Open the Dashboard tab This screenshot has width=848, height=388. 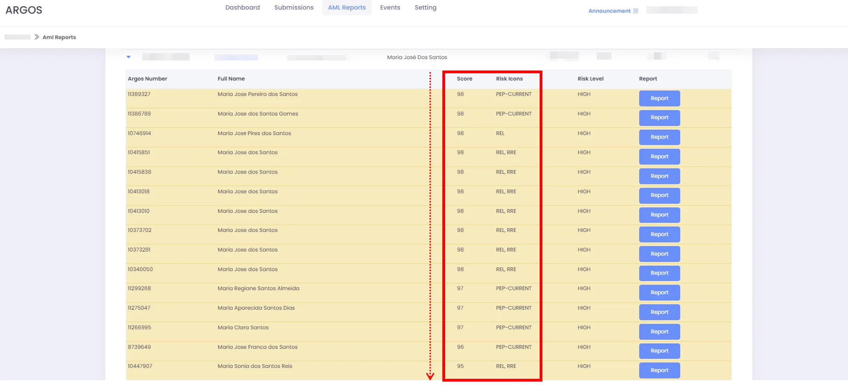point(242,7)
